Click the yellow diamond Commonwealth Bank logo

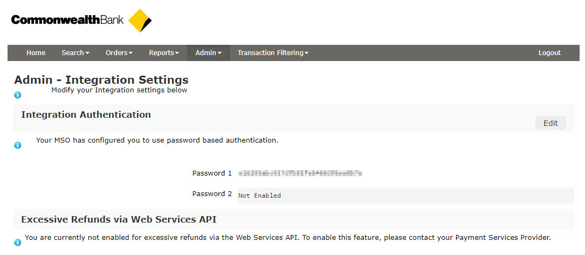[x=140, y=21]
